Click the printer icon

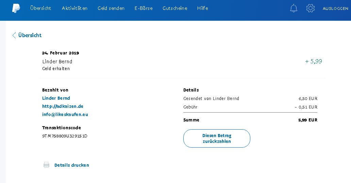point(46,165)
